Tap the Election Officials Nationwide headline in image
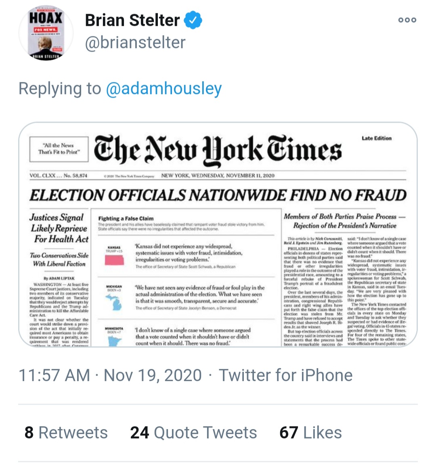The height and width of the screenshot is (465, 436). [x=218, y=195]
